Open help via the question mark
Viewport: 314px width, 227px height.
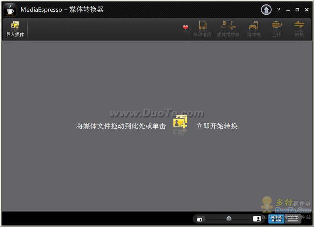point(279,9)
